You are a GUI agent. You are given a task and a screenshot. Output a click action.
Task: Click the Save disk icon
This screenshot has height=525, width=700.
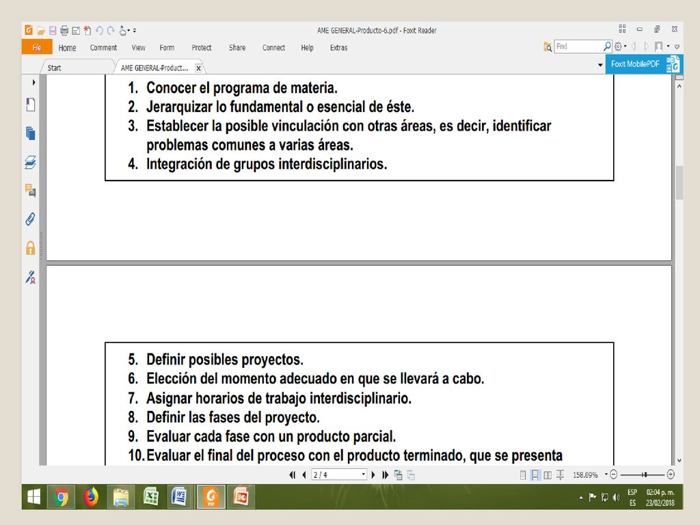(x=53, y=30)
